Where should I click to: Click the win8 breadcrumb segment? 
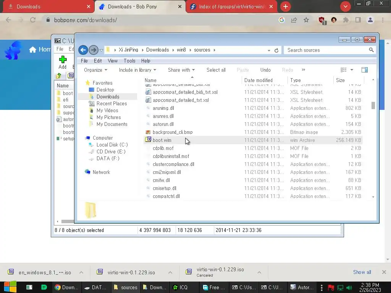coord(181,50)
